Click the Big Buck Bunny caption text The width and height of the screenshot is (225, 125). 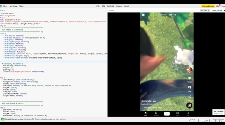point(159,104)
